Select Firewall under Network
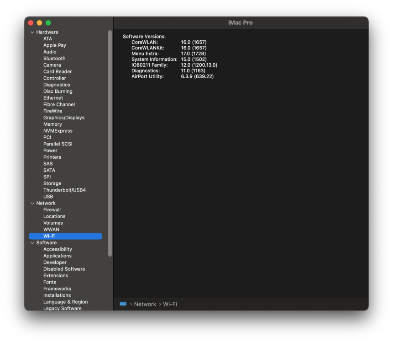This screenshot has height=343, width=393. point(52,209)
